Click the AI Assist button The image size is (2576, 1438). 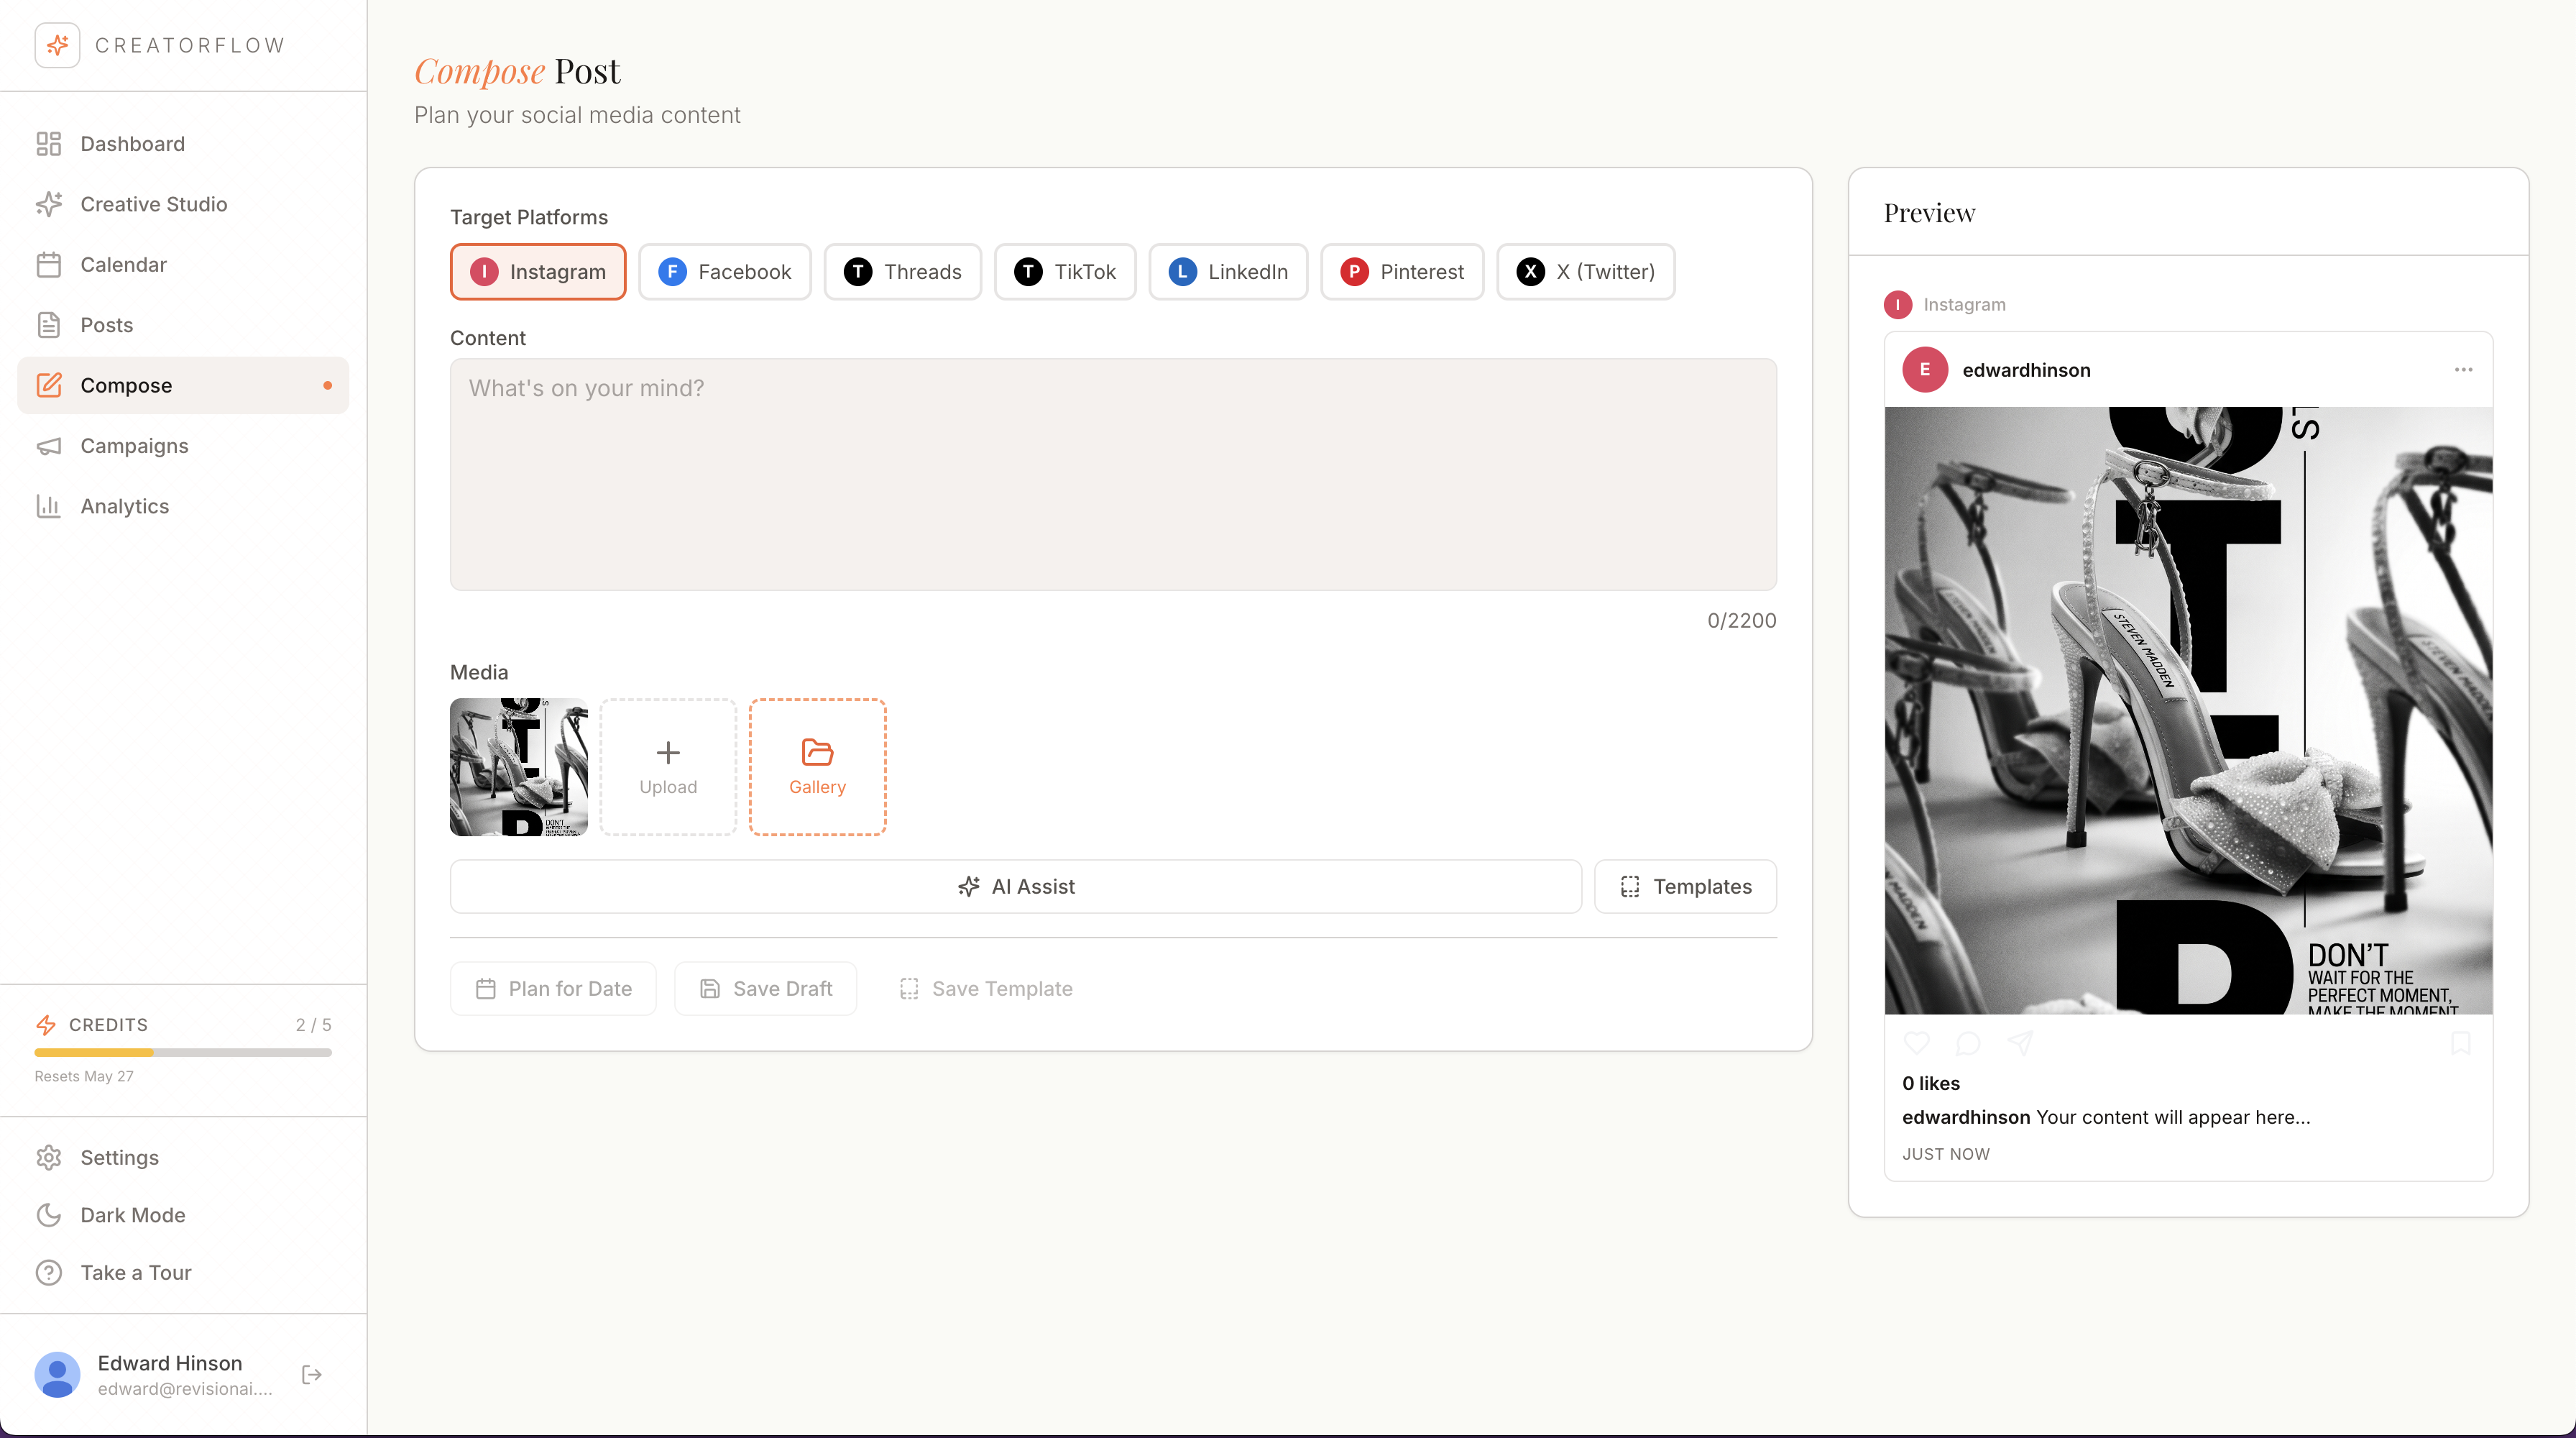tap(1016, 887)
